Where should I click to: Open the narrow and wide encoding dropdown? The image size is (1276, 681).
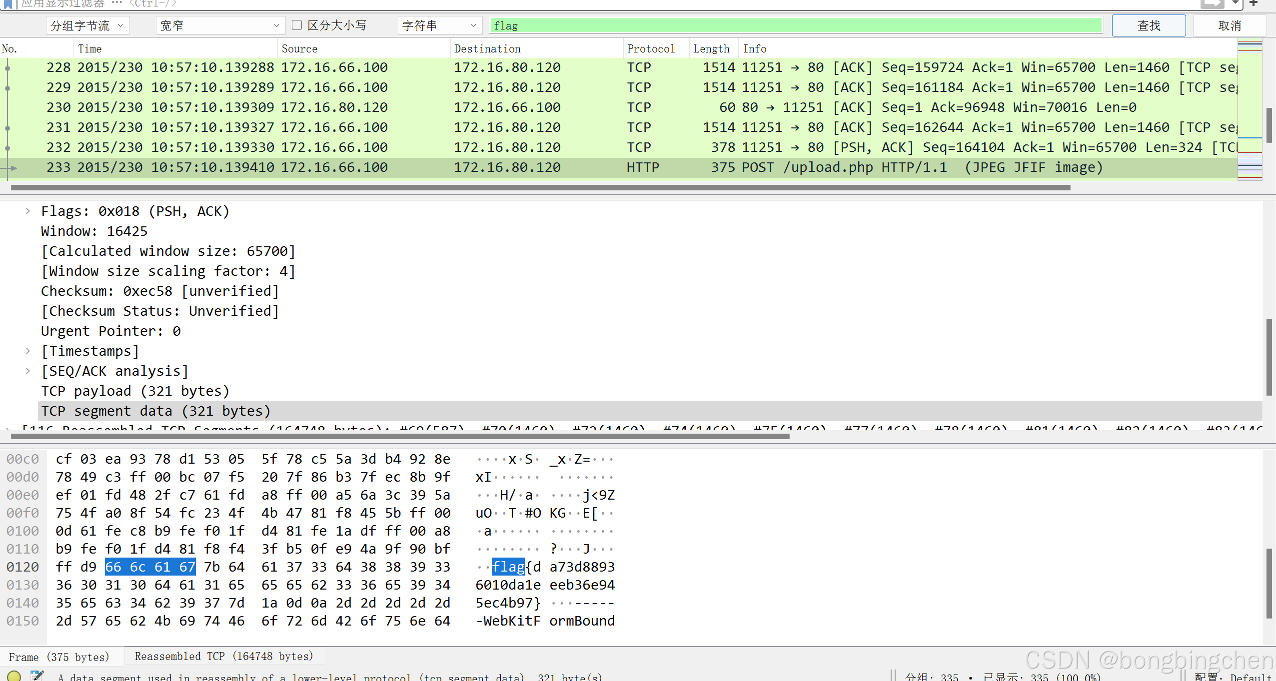click(220, 25)
